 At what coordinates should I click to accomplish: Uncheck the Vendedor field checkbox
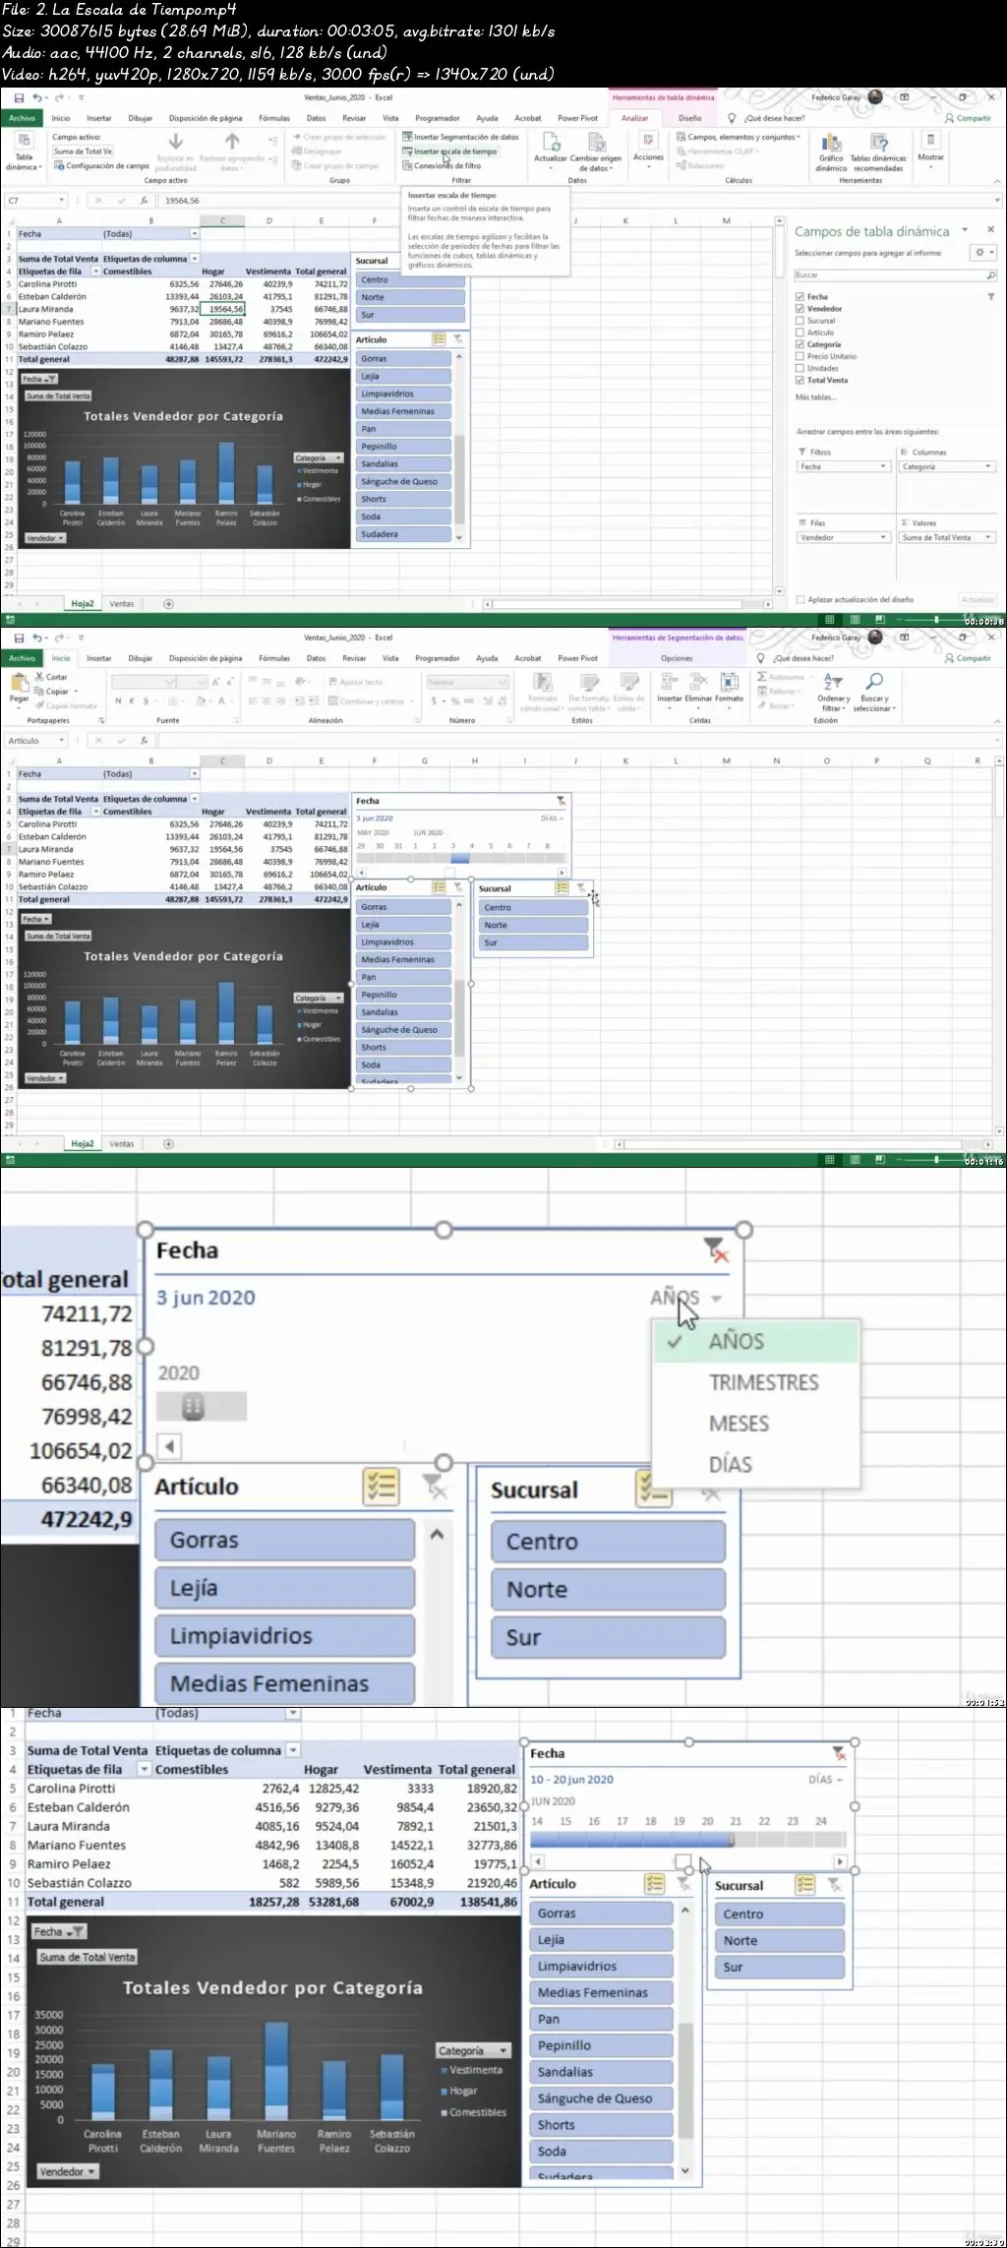point(800,308)
